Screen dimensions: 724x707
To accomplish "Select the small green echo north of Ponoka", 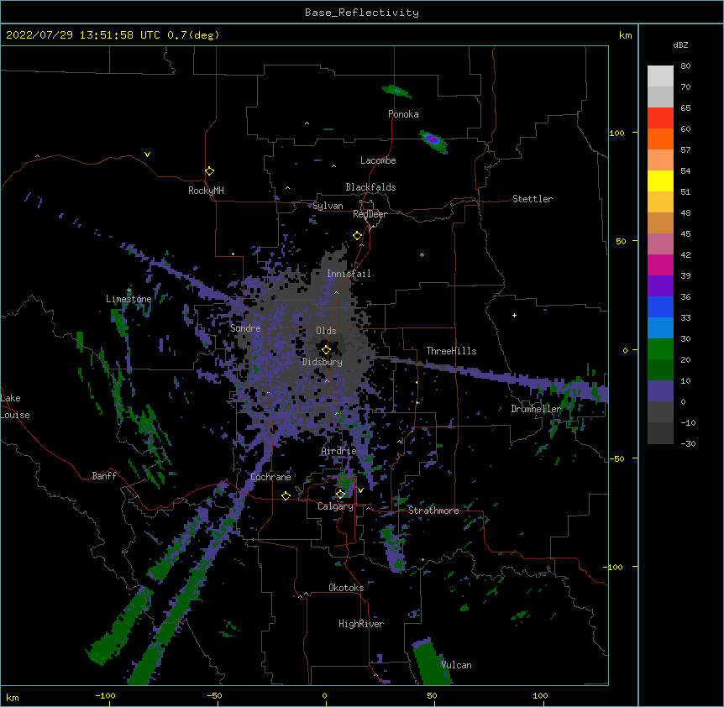I will tap(396, 92).
